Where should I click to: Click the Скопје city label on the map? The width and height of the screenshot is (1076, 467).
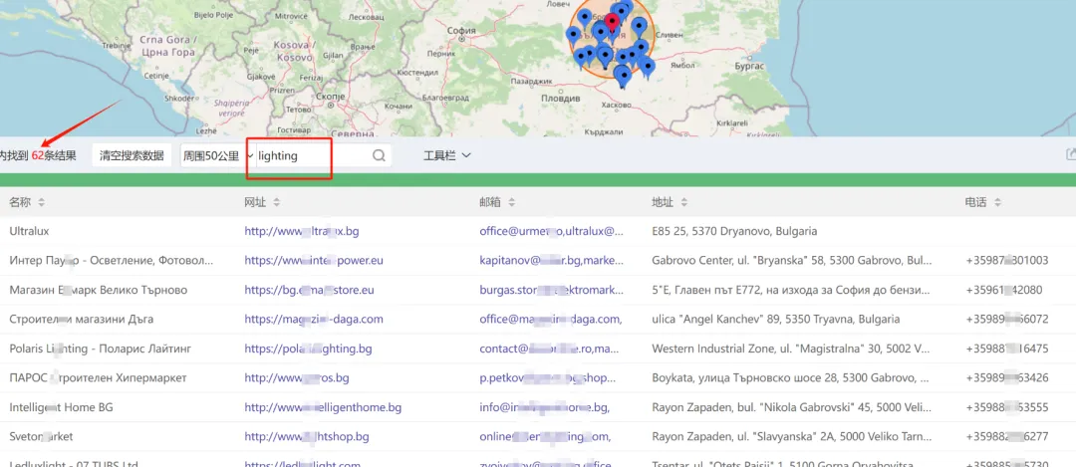pos(332,97)
